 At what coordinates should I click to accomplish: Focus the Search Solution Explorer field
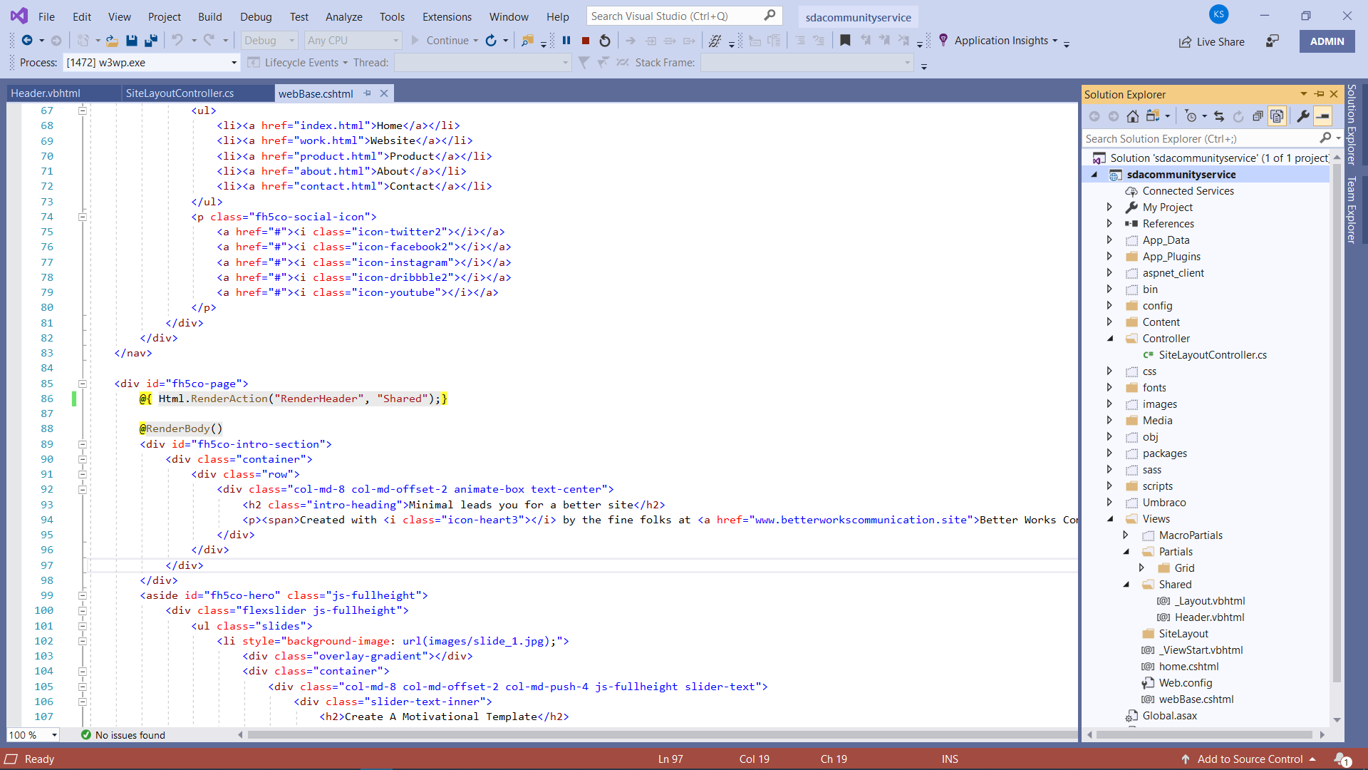coord(1201,138)
